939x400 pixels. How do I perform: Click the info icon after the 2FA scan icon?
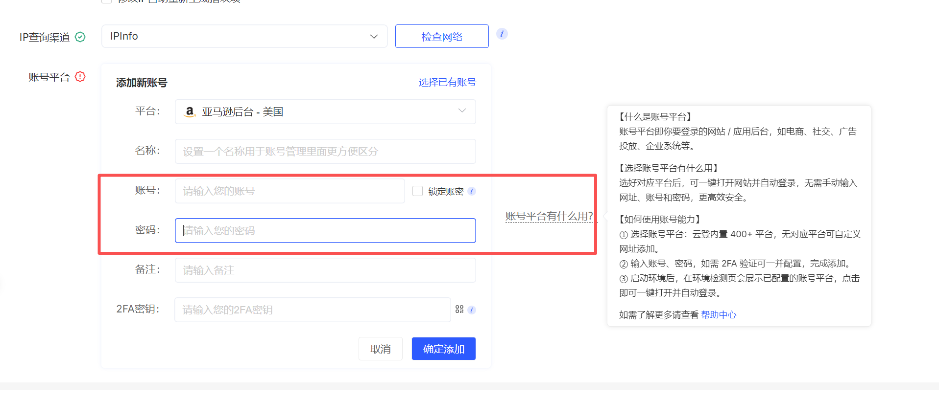click(x=472, y=310)
